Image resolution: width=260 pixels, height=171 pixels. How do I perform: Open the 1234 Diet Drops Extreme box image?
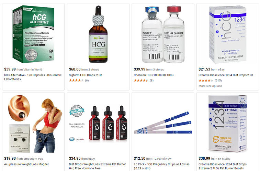(x=228, y=123)
